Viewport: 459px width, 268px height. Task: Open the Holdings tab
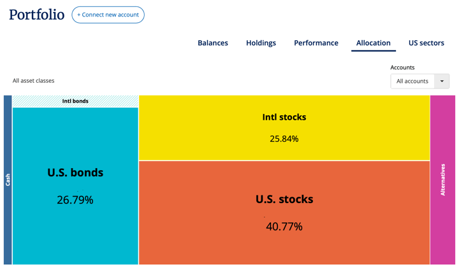pyautogui.click(x=261, y=43)
